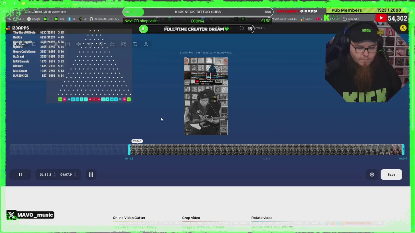Open the Cutter bookmark
This screenshot has height=233, width=415.
(307, 19)
